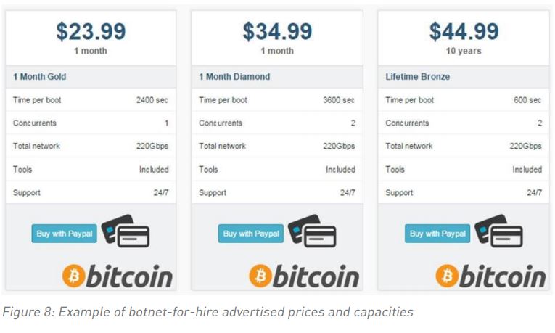Select the 1 Month Gold plan heading

pos(40,77)
